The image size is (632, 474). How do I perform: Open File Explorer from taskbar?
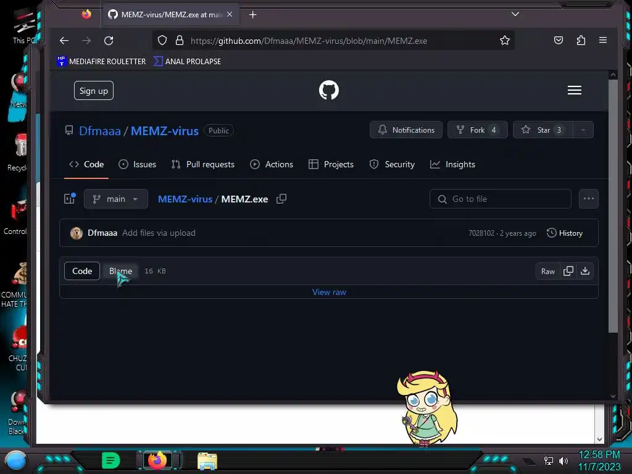(207, 460)
